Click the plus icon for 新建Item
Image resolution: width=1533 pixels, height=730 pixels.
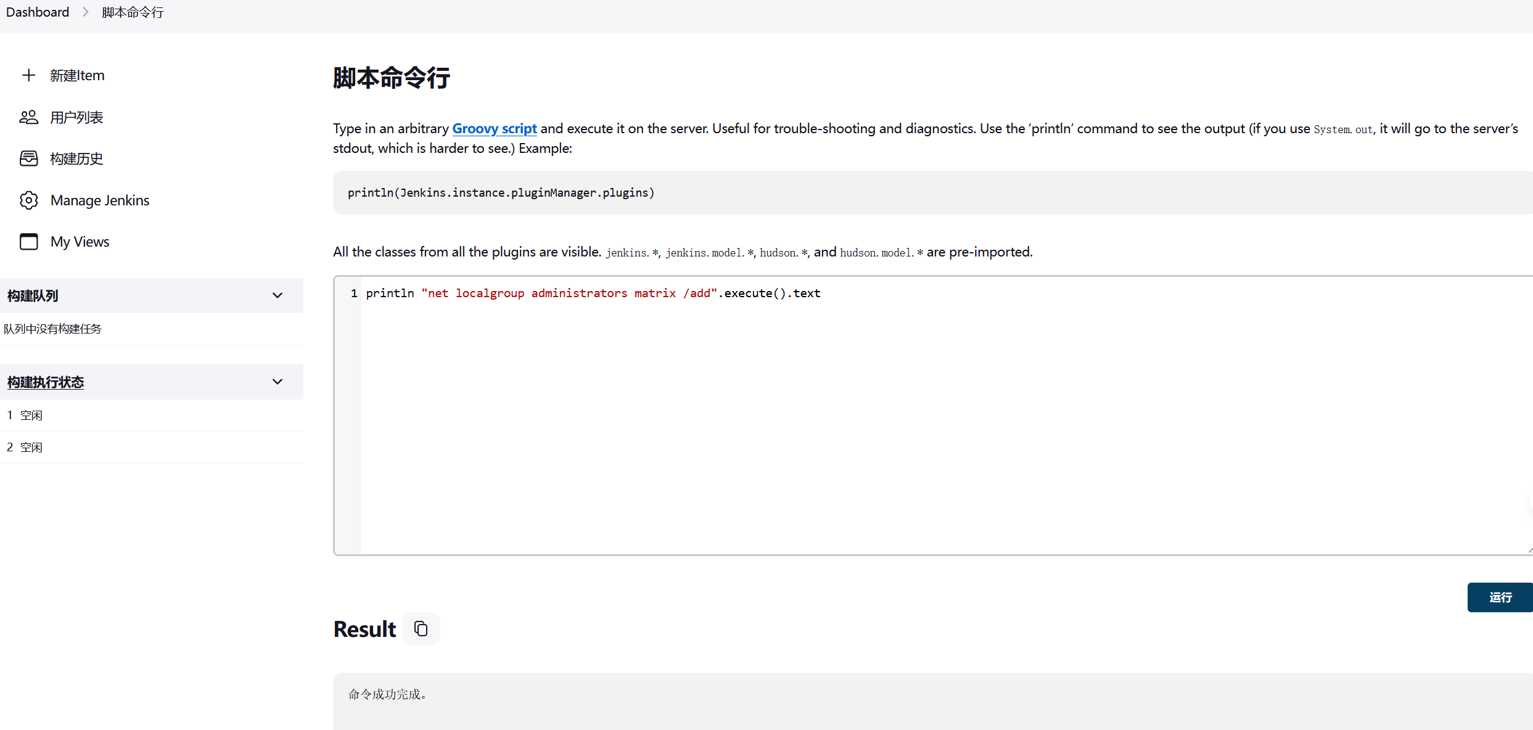click(x=28, y=75)
